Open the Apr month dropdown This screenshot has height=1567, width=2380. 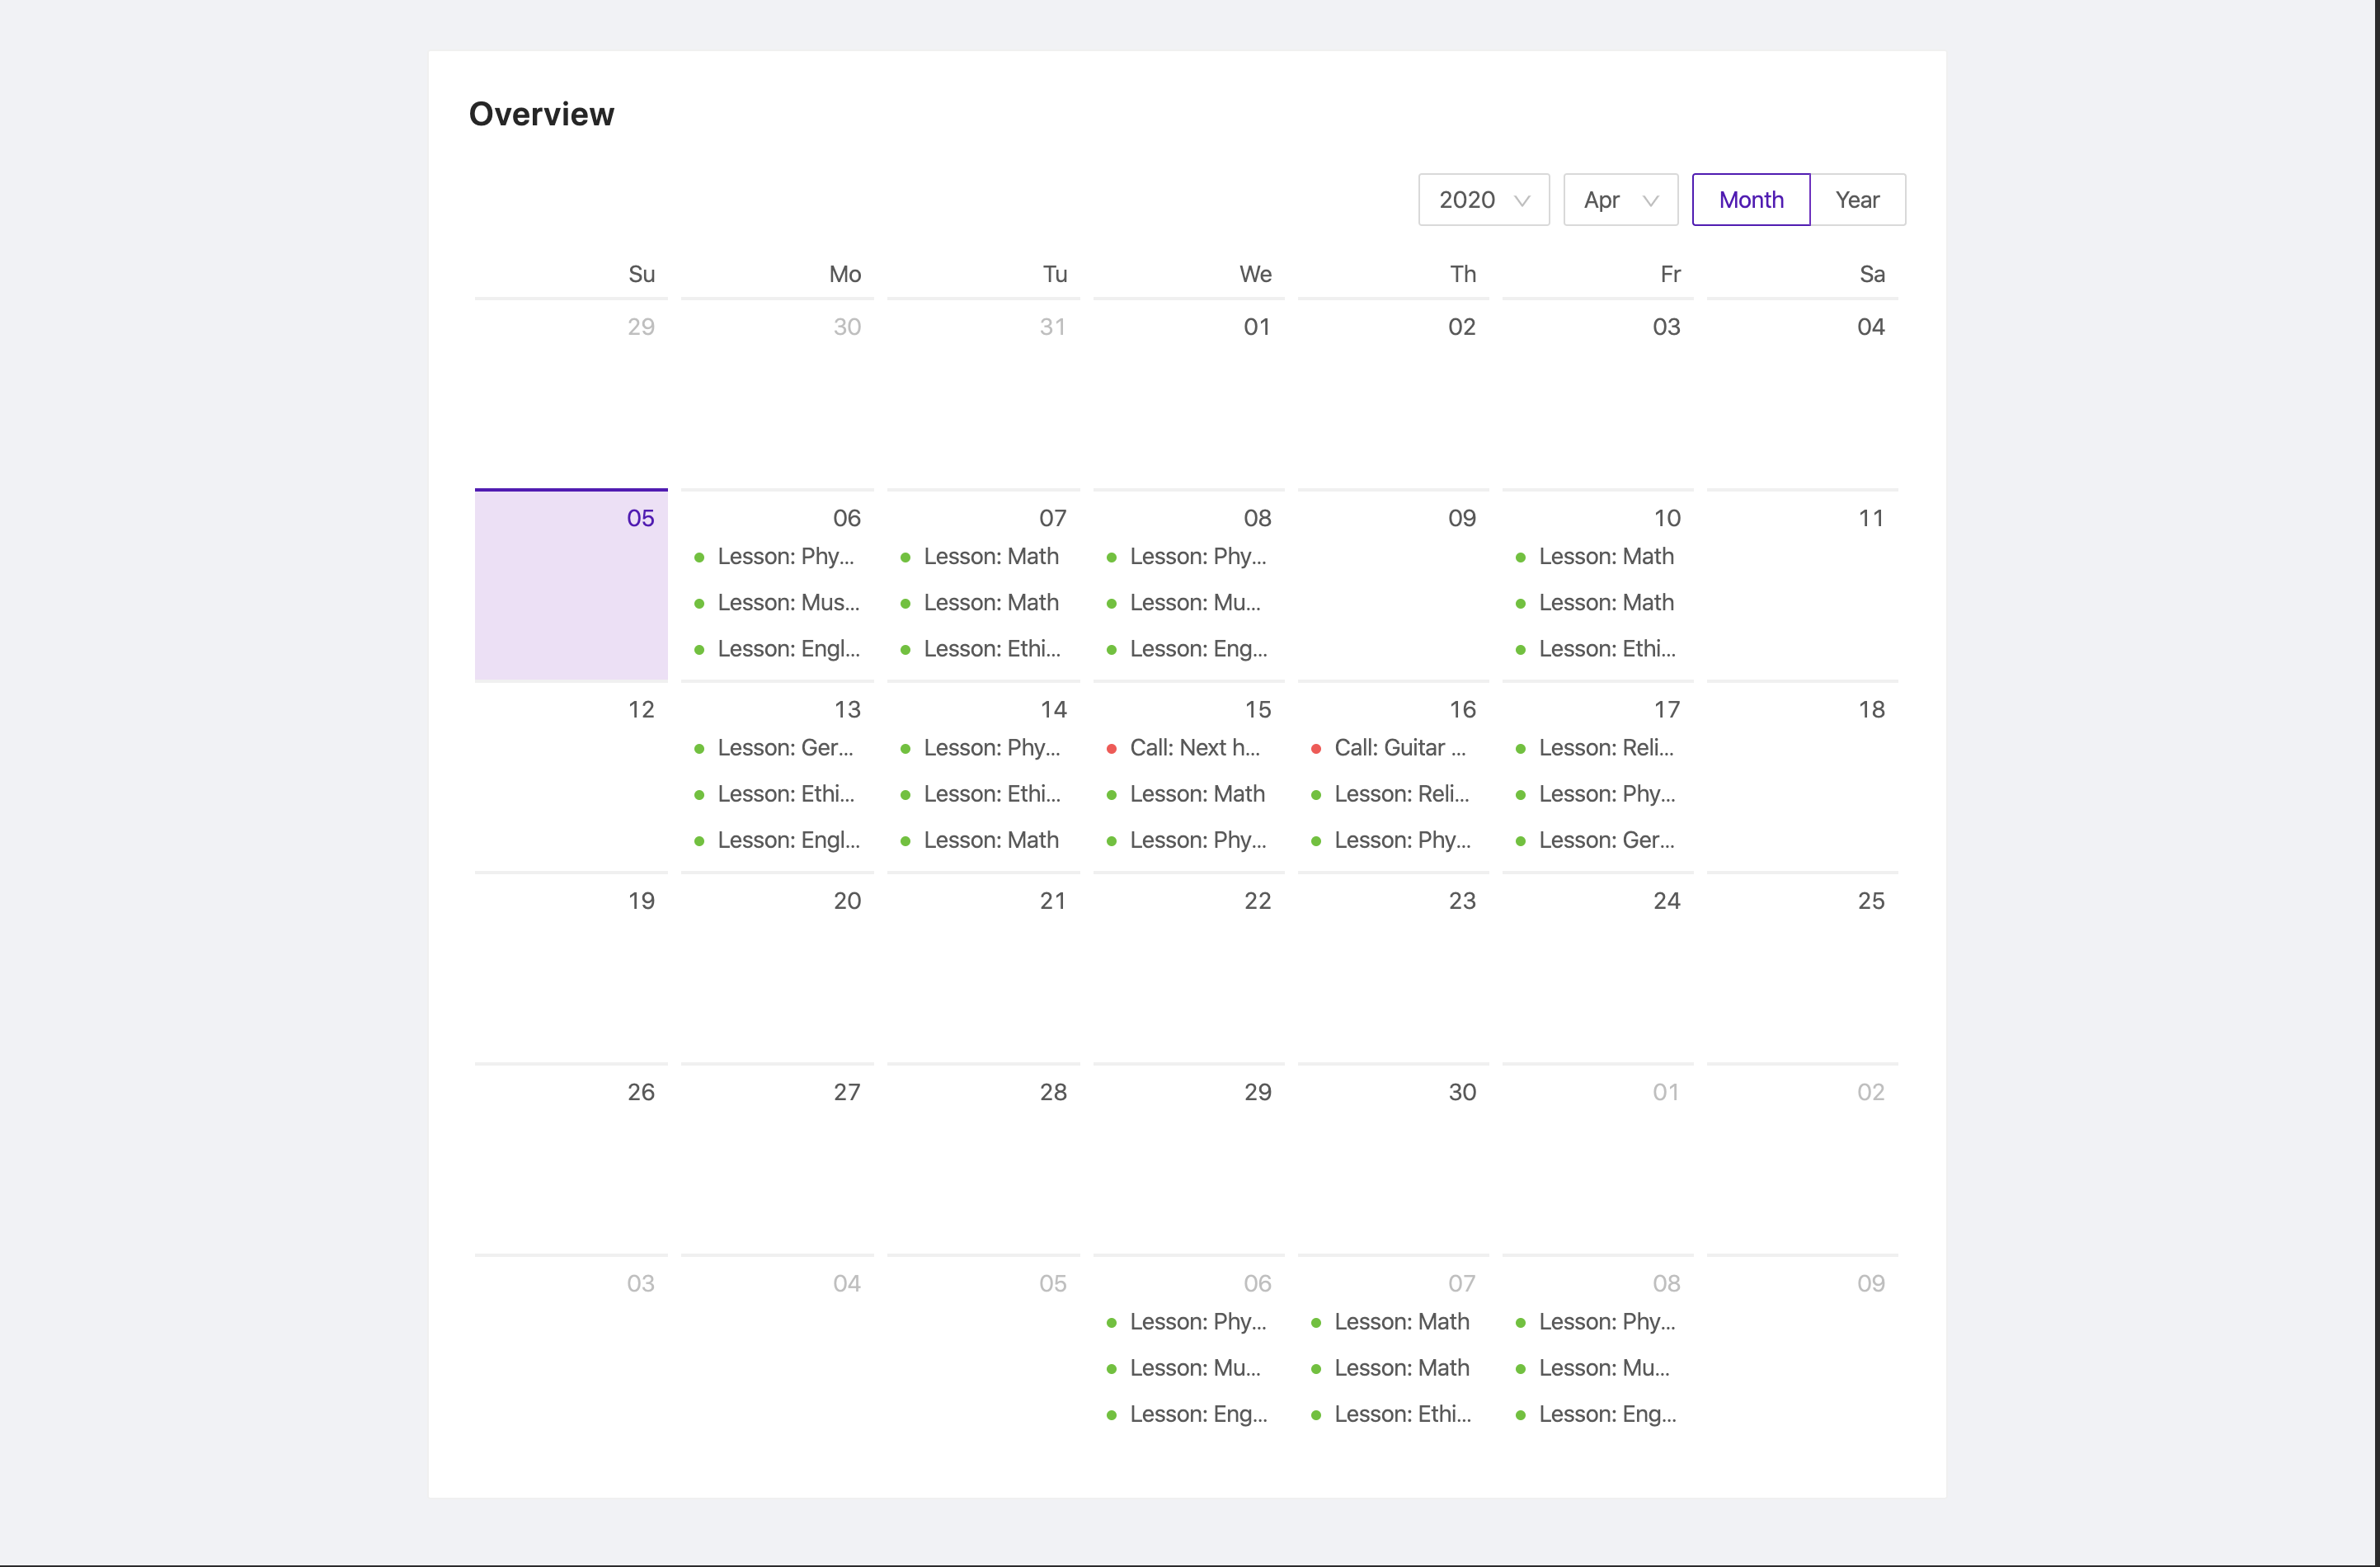[x=1620, y=200]
